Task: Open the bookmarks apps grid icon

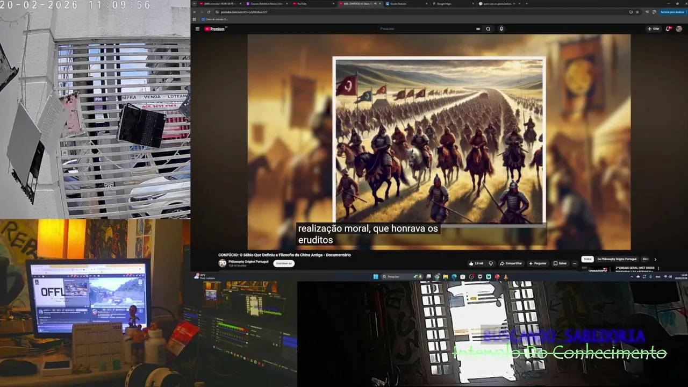Action: pos(195,19)
